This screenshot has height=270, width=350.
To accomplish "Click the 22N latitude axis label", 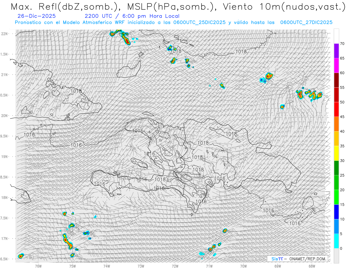I will [x=5, y=33].
